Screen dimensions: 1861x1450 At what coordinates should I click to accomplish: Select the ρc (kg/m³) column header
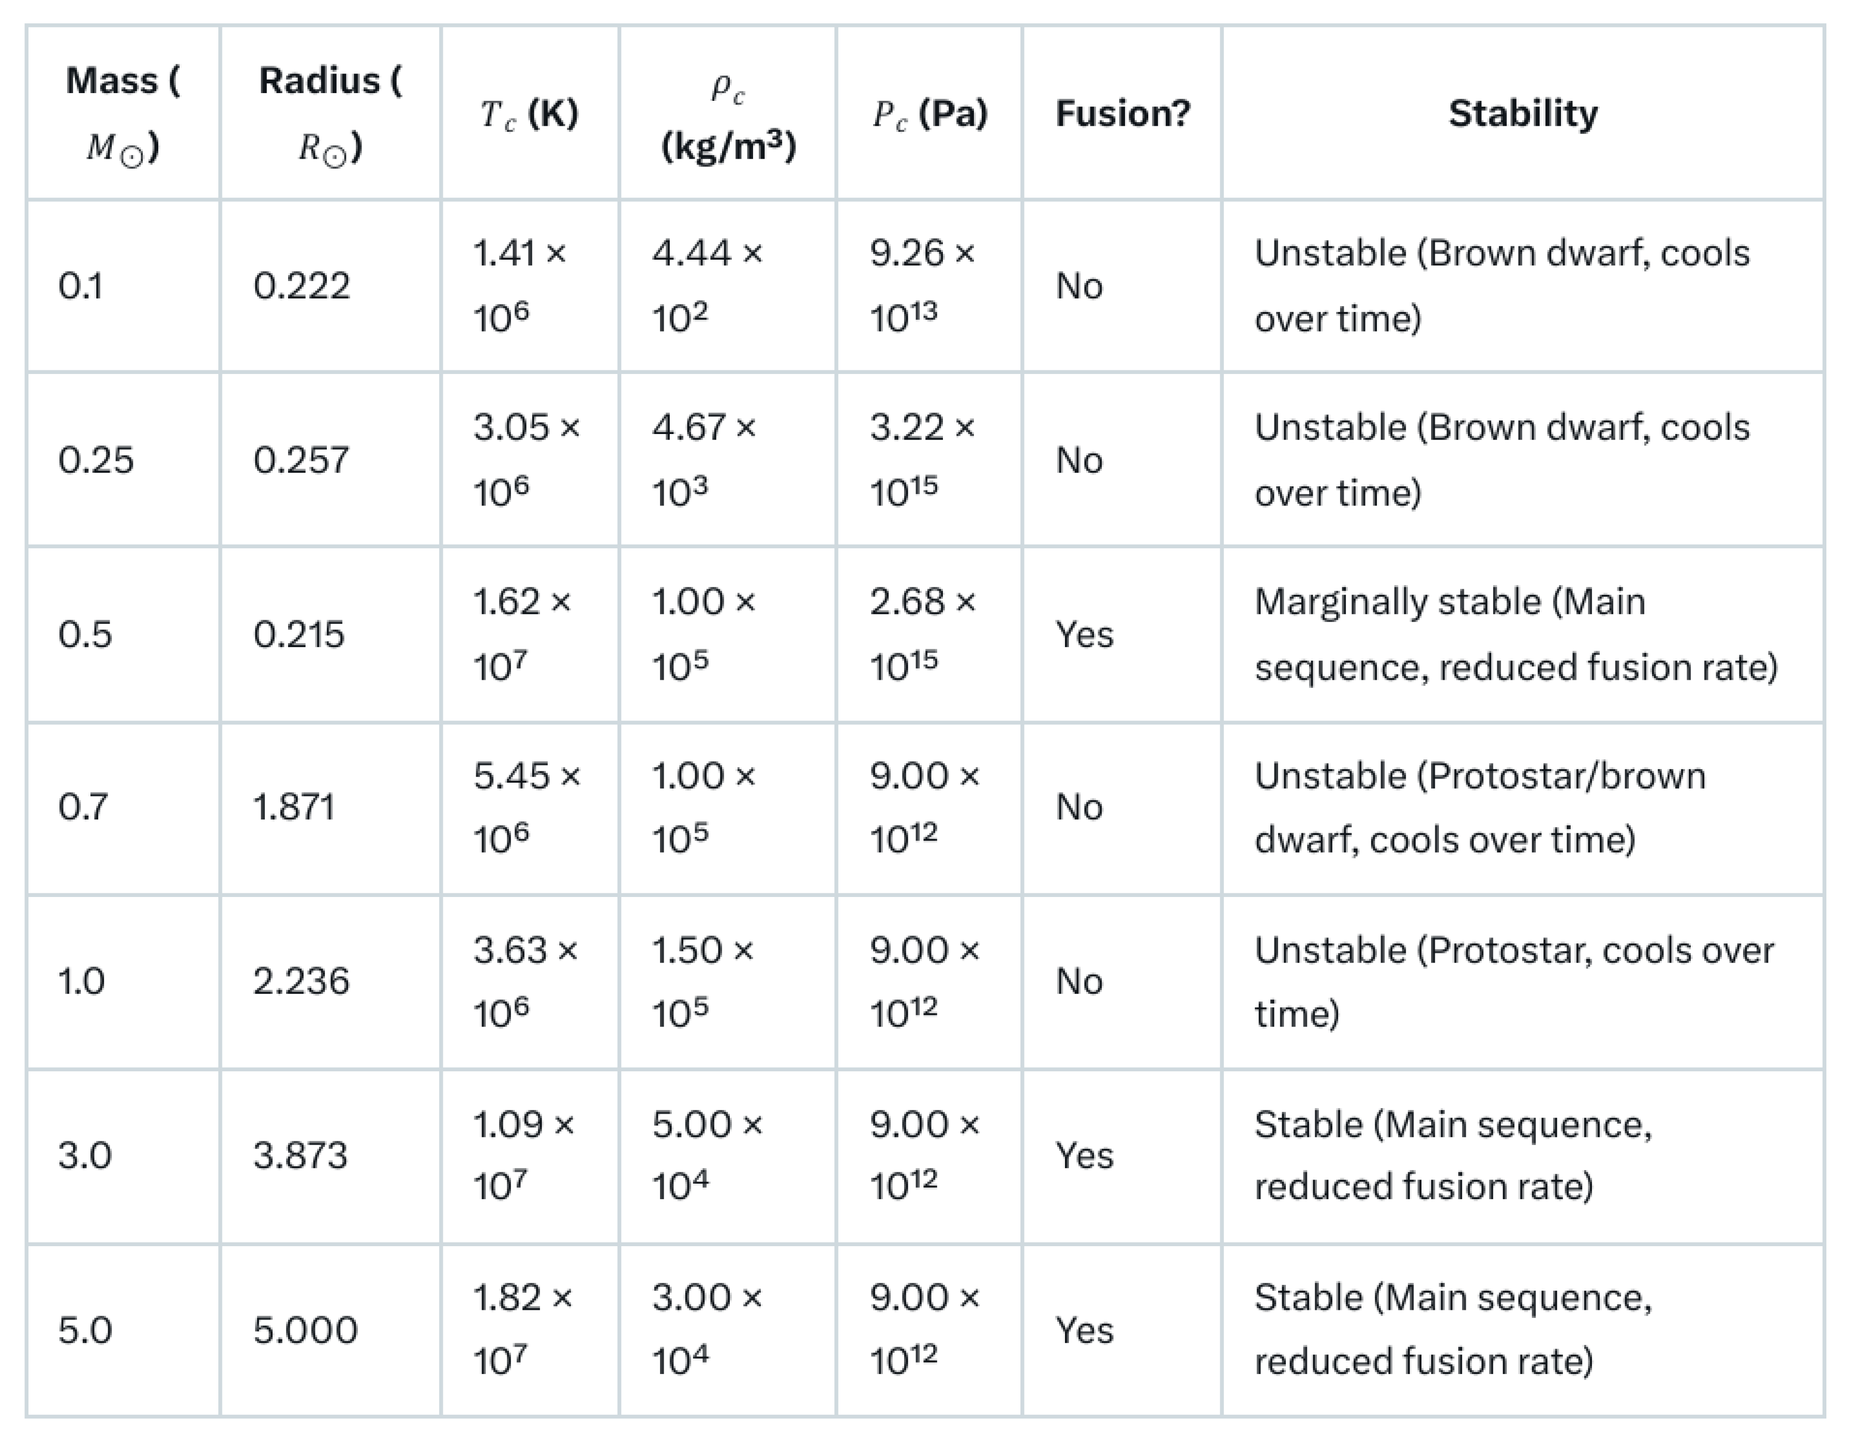coord(728,113)
